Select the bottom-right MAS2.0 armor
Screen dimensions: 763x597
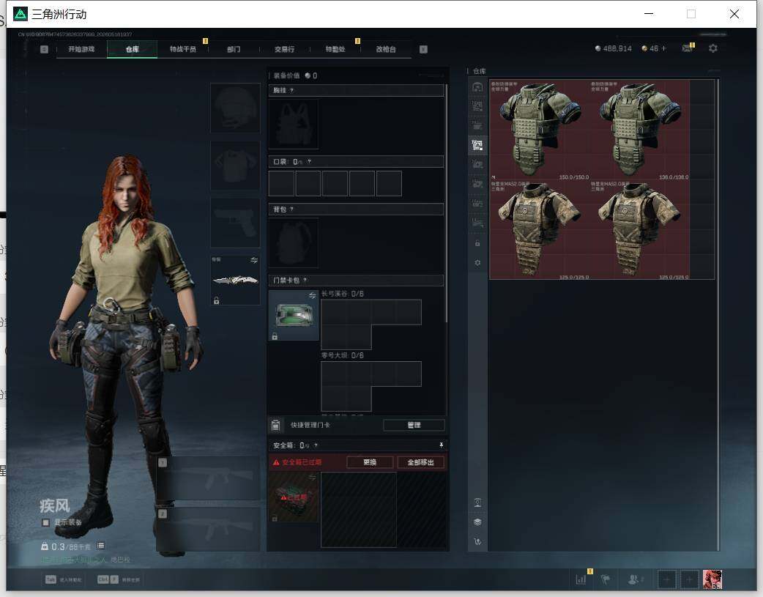pyautogui.click(x=639, y=230)
